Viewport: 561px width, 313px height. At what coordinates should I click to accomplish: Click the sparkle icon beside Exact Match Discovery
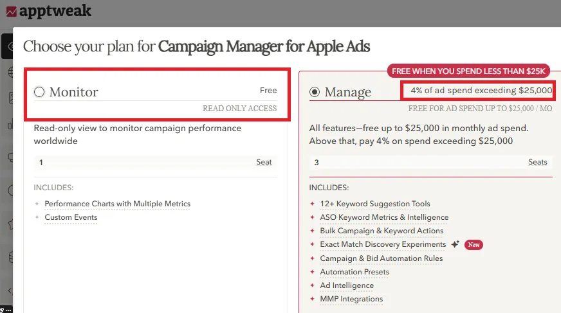pos(455,244)
